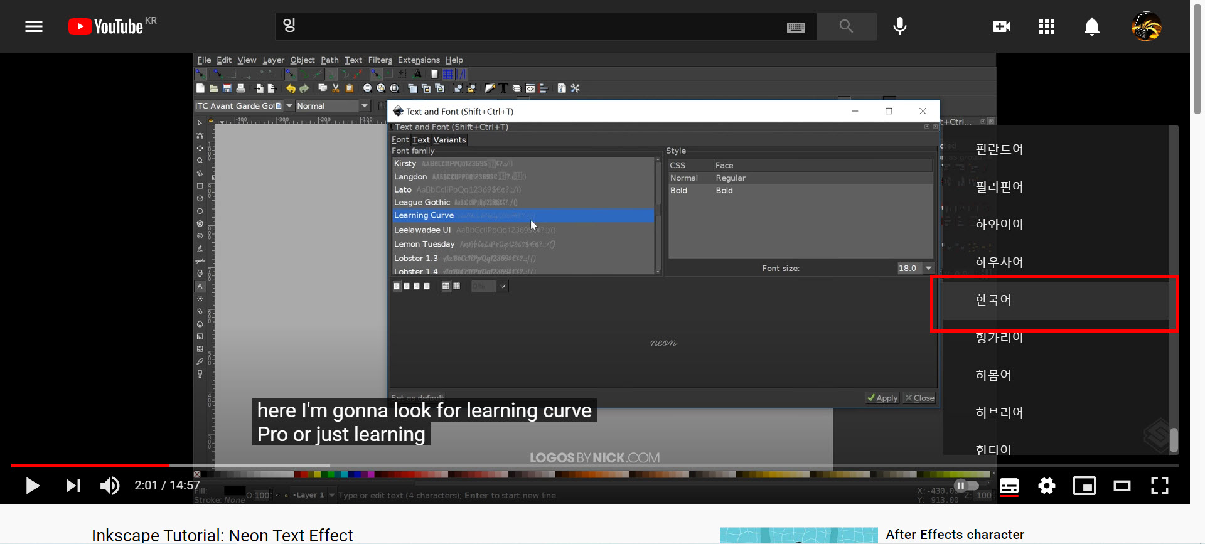Open the After Effects character video link
The height and width of the screenshot is (544, 1205).
[x=955, y=535]
